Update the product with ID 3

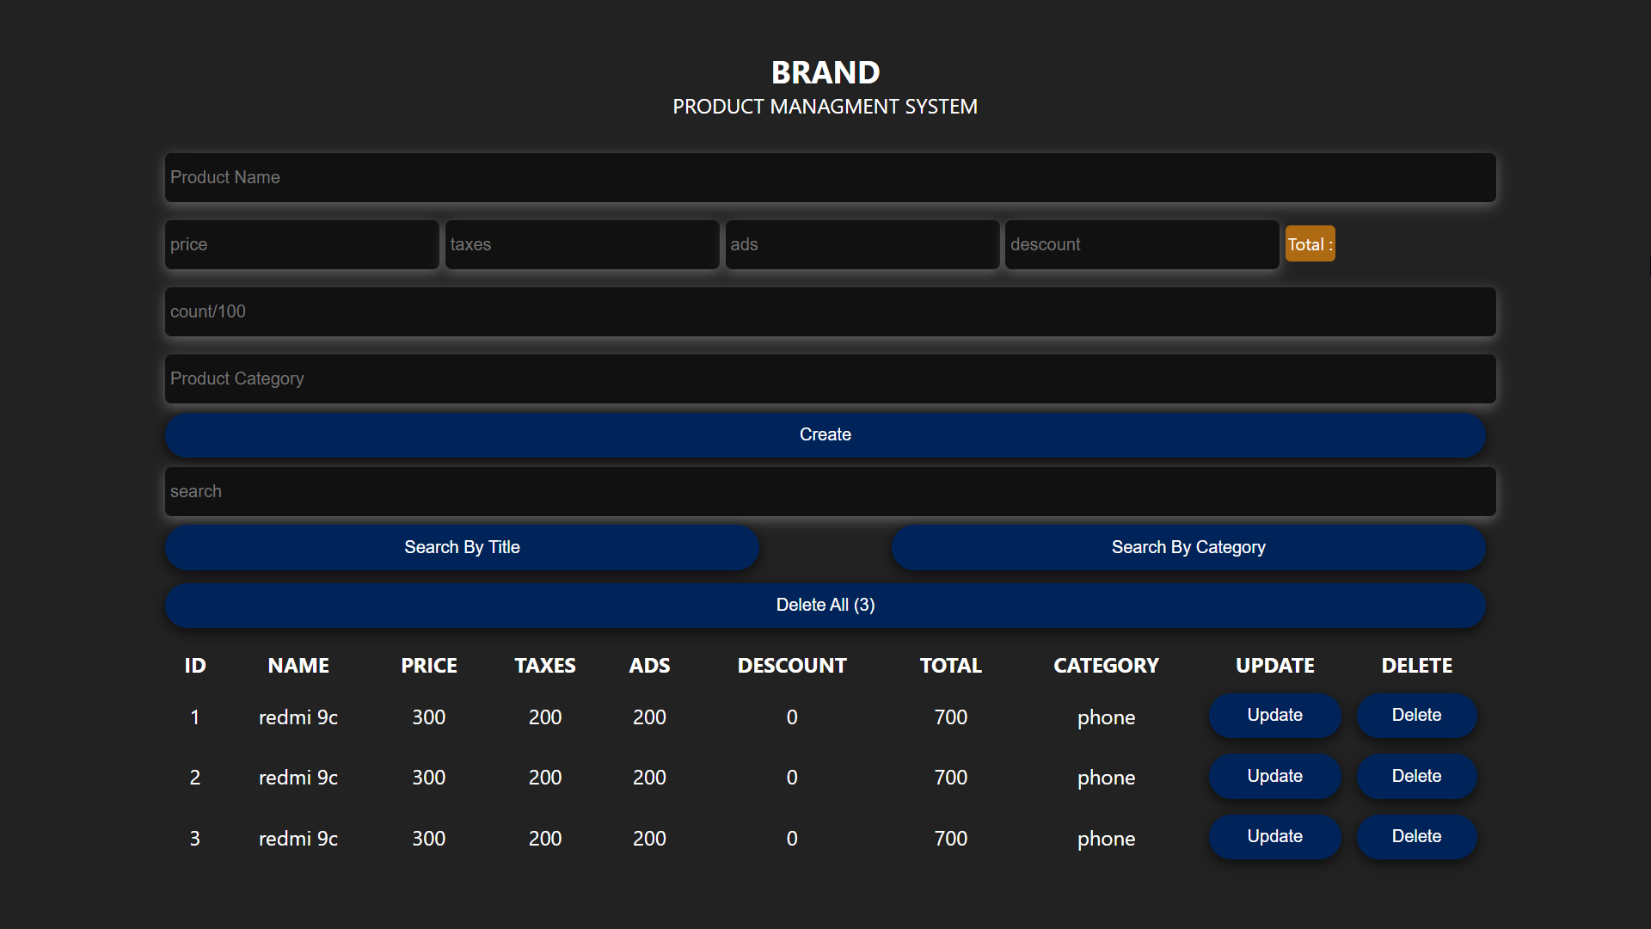pos(1274,836)
